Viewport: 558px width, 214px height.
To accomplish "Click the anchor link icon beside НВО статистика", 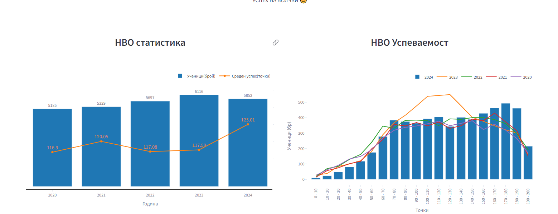I will [x=275, y=43].
